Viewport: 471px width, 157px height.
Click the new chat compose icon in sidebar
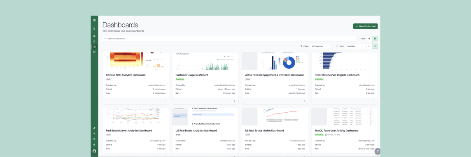[94, 28]
